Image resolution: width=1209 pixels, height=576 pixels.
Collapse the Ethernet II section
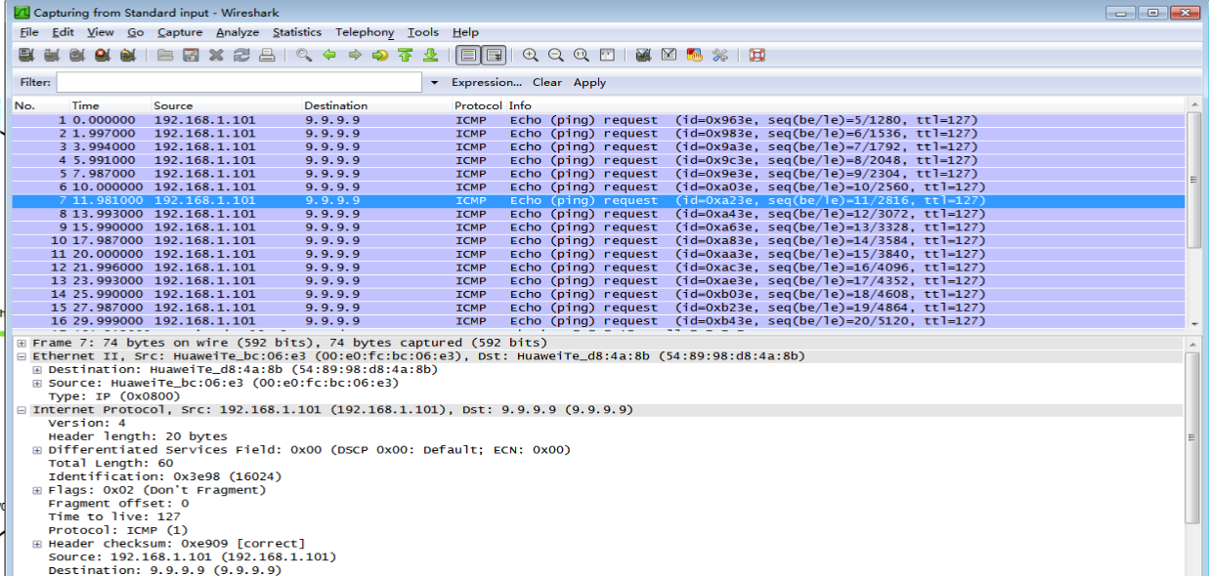pos(22,356)
